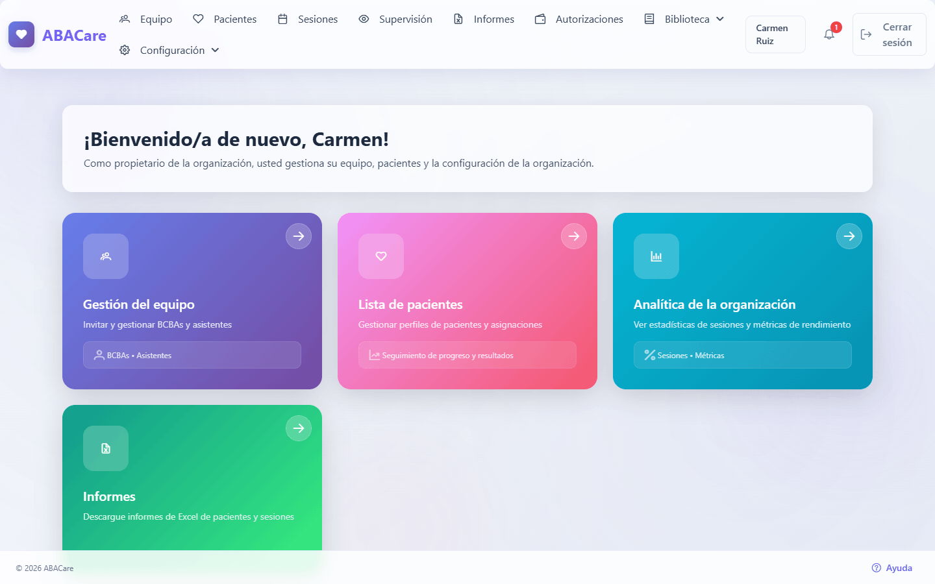This screenshot has width=935, height=584.
Task: Click the bar chart icon on Analítica card
Action: point(656,256)
